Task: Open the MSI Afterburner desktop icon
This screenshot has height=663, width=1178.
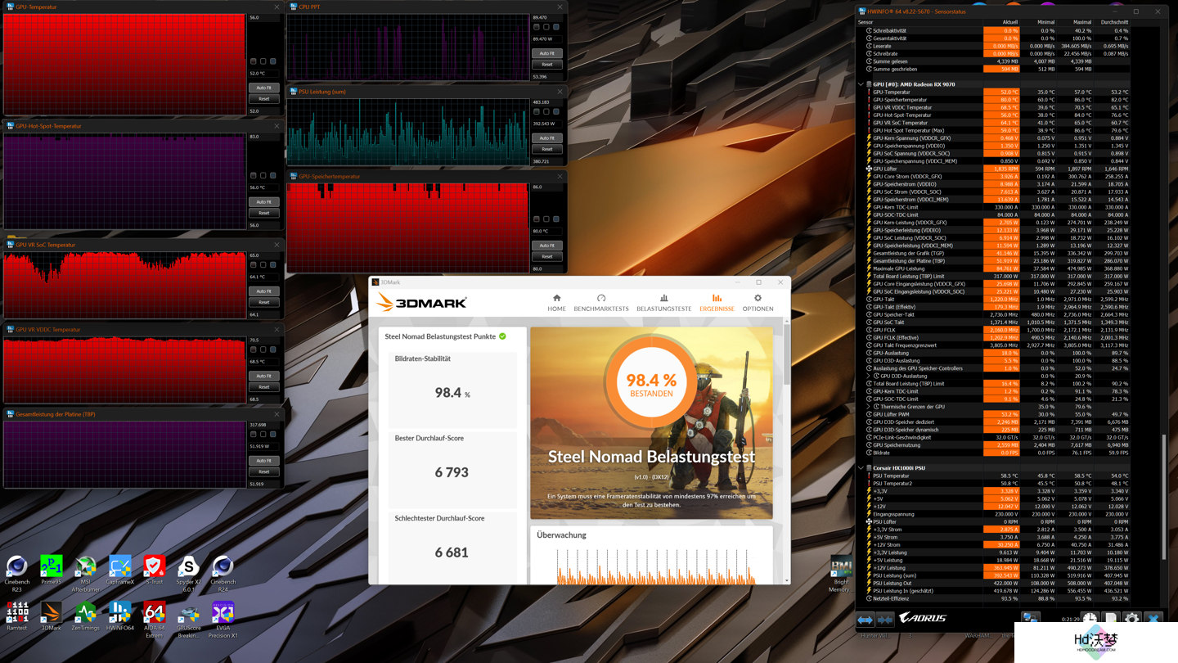Action: tap(86, 574)
